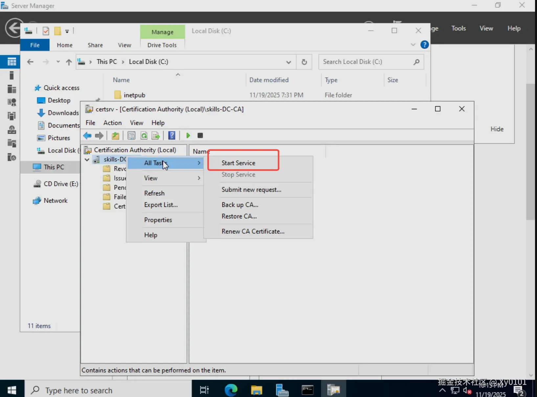
Task: Click the green Start Service play icon
Action: point(188,135)
